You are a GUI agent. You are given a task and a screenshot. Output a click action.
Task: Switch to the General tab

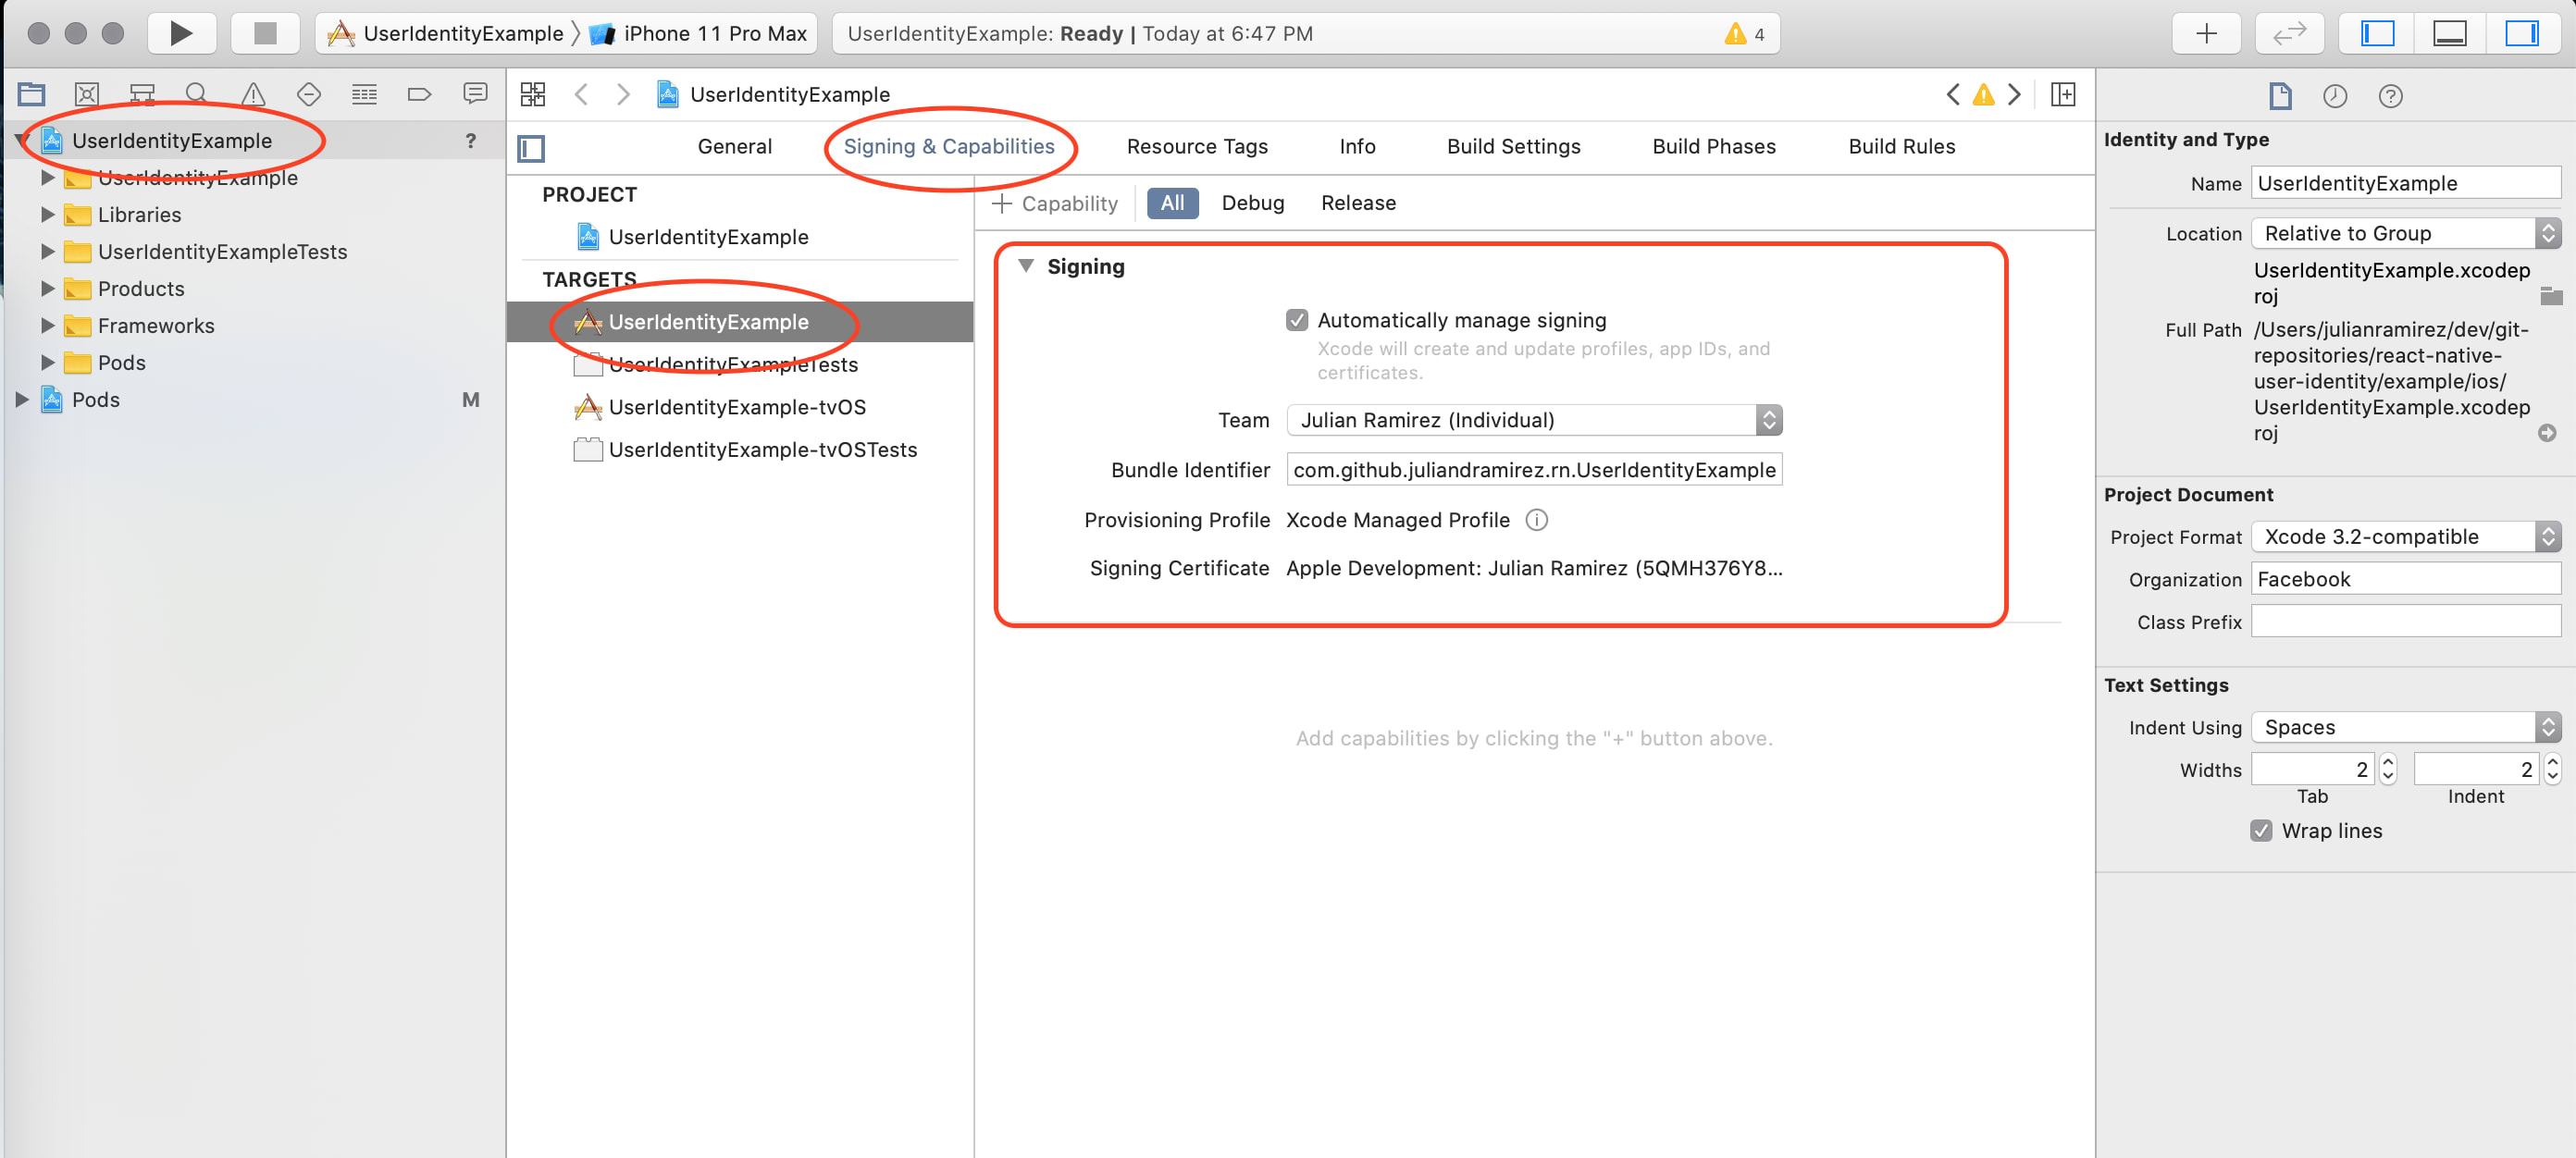pyautogui.click(x=735, y=146)
